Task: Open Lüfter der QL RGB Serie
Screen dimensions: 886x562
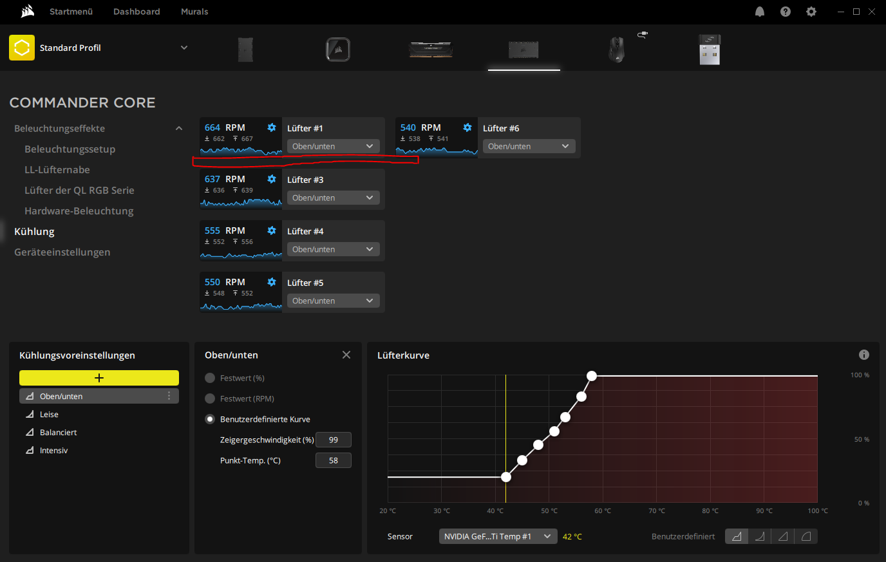Action: (x=79, y=190)
